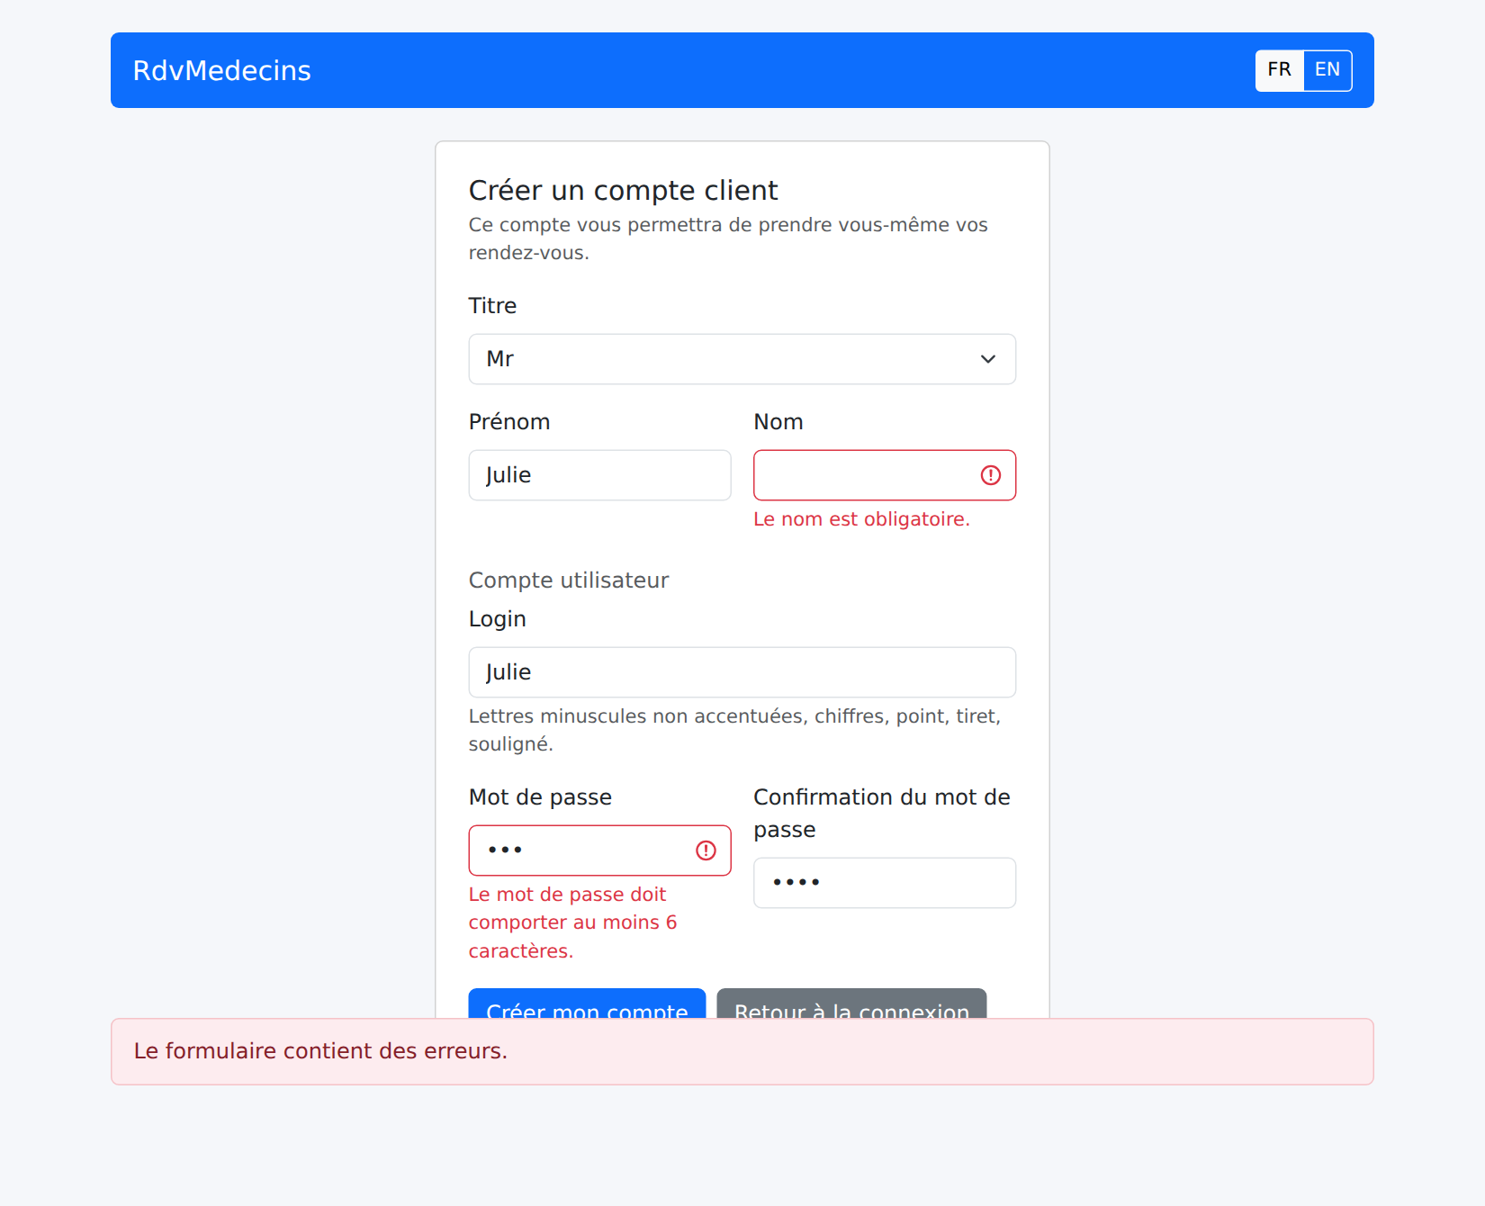Click the password length error message
1485x1206 pixels.
[x=572, y=922]
